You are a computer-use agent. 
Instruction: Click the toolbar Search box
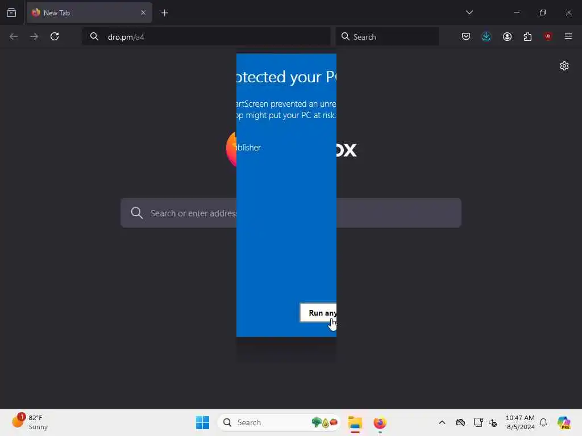(387, 37)
